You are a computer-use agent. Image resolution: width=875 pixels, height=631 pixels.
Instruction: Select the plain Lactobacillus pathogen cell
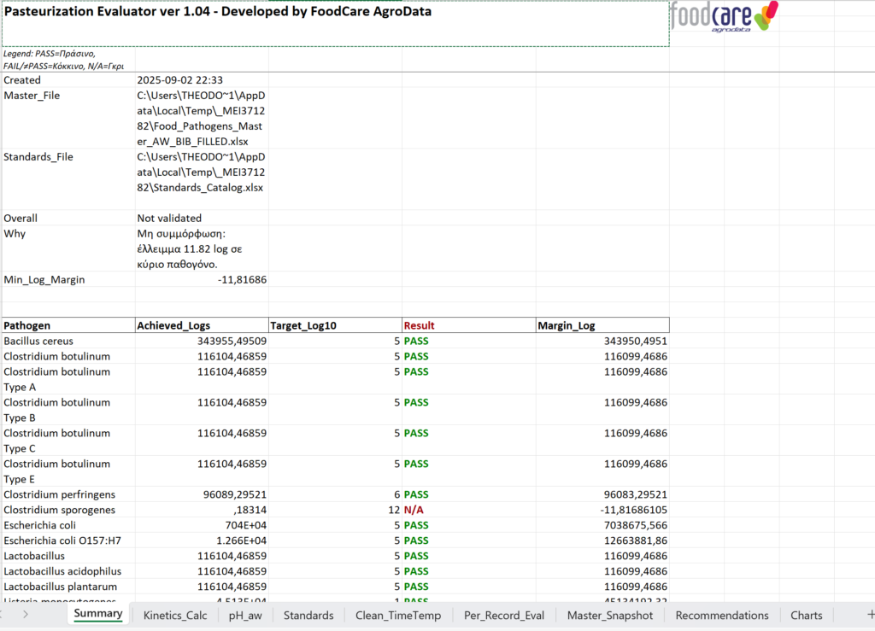point(68,556)
